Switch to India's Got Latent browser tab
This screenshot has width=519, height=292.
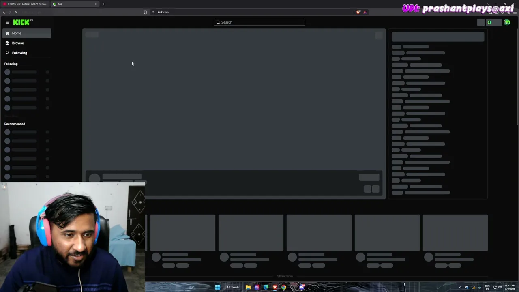tap(25, 4)
